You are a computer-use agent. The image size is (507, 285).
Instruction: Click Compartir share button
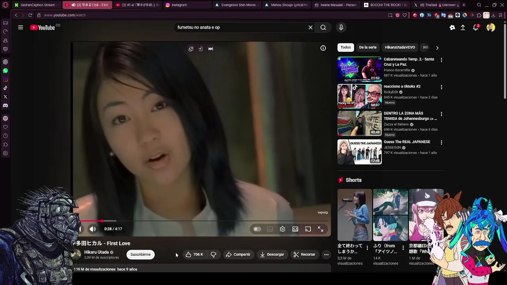pos(238,255)
